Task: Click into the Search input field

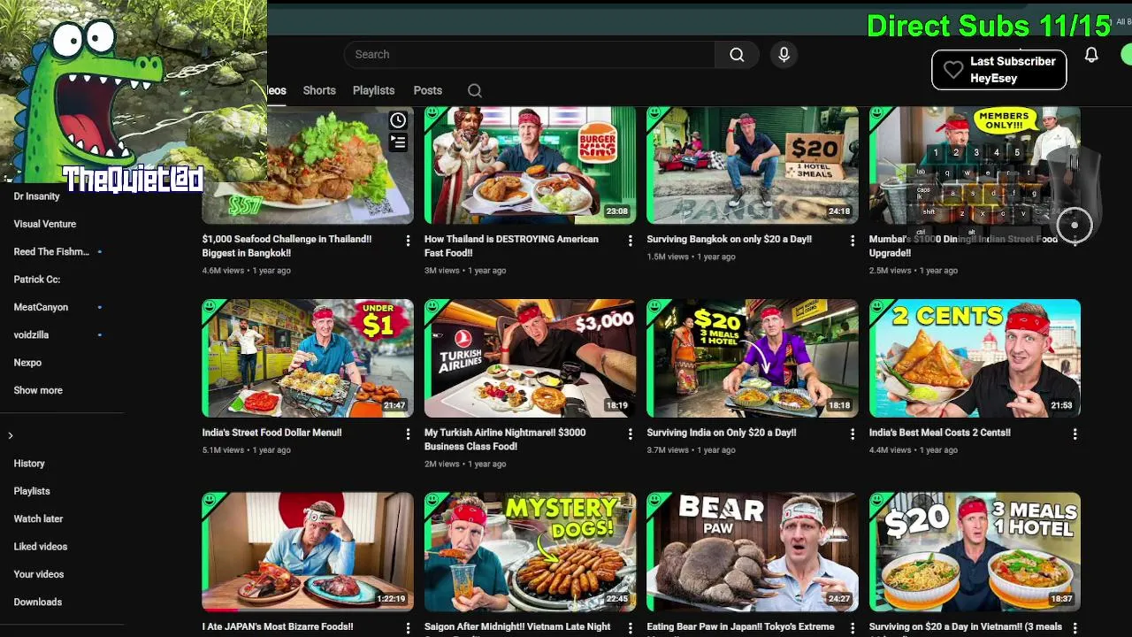Action: point(529,55)
